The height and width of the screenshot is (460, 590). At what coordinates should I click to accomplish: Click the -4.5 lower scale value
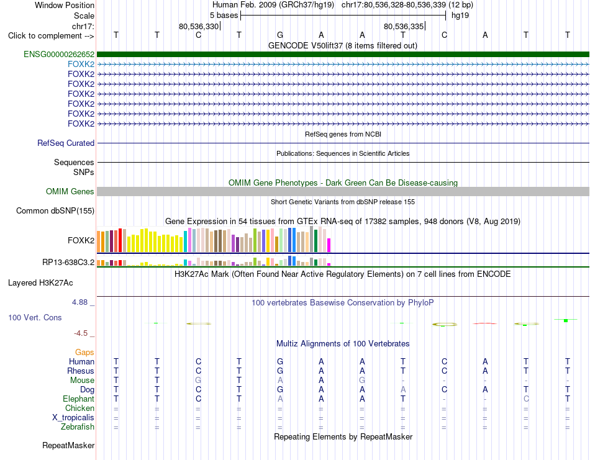point(81,333)
